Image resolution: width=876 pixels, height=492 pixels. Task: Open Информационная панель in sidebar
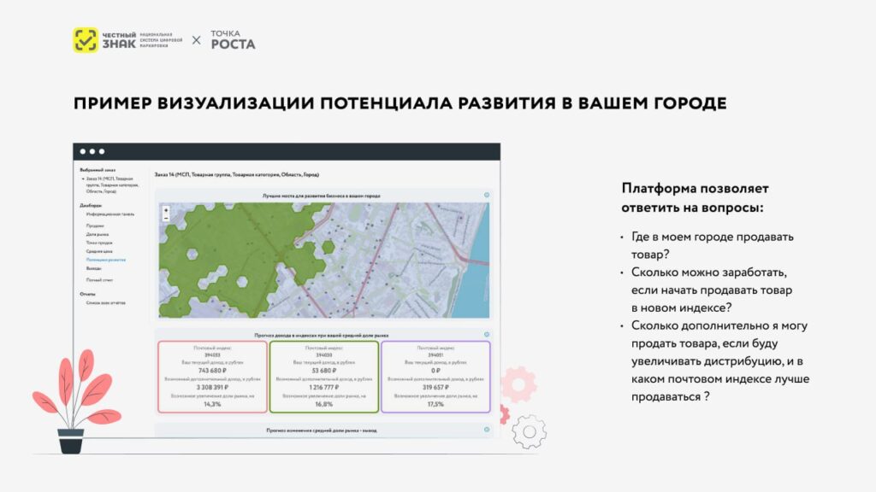pyautogui.click(x=104, y=214)
